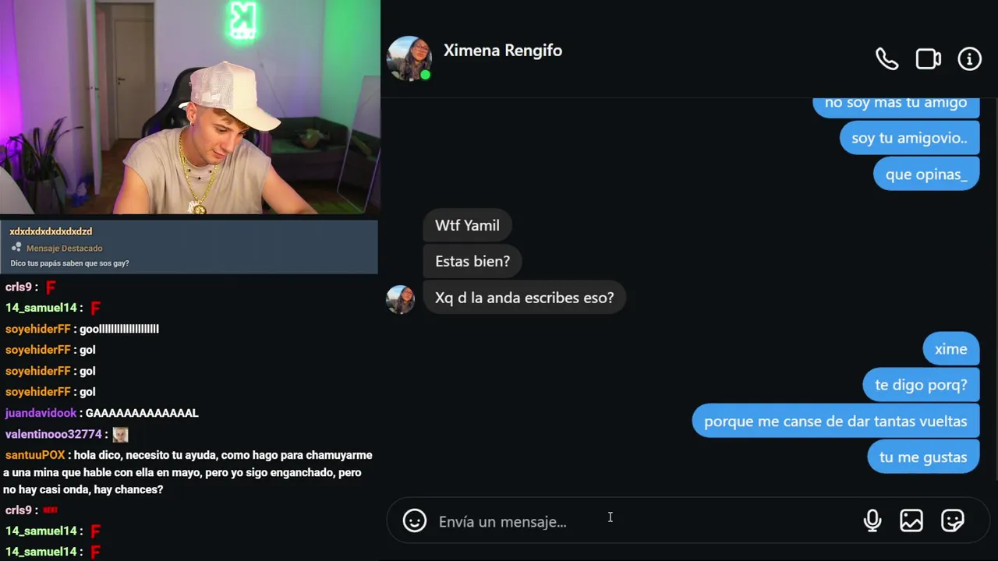Image resolution: width=998 pixels, height=561 pixels.
Task: Open the emoji picker in message box
Action: tap(414, 520)
